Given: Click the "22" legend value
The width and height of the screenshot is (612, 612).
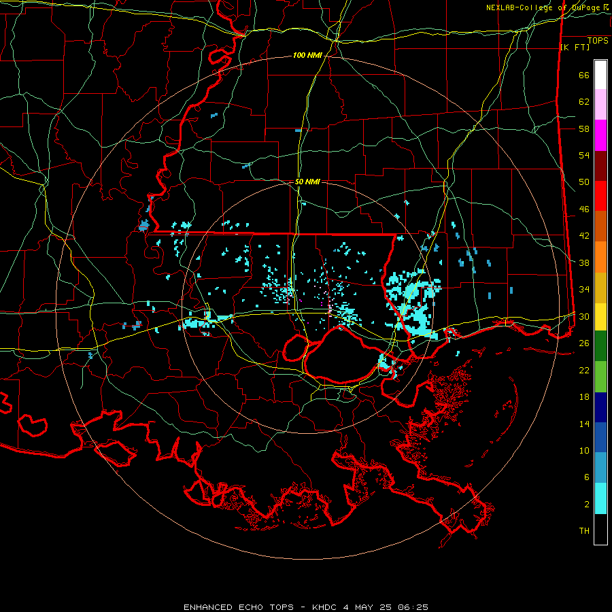Looking at the screenshot, I should pos(584,370).
